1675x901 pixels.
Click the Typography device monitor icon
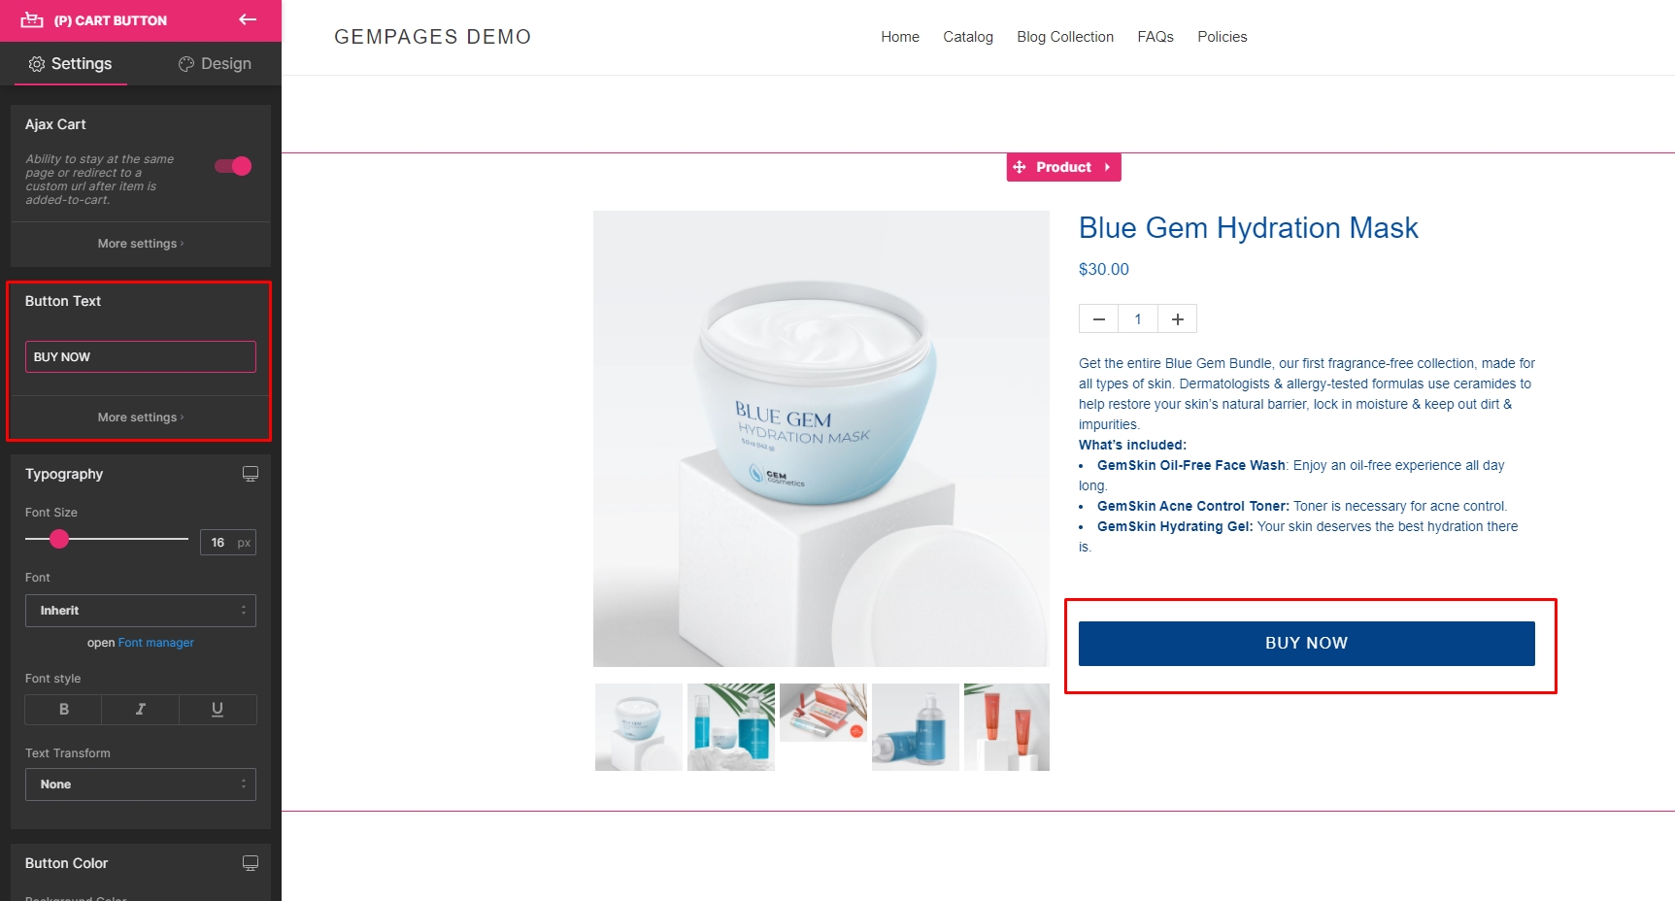tap(251, 474)
